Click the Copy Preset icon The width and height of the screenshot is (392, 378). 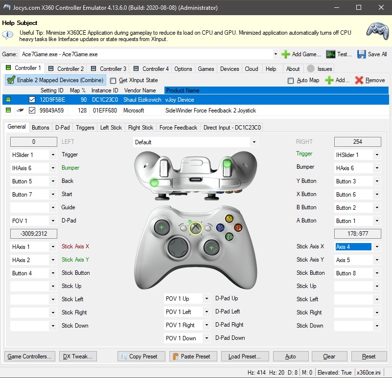(x=124, y=356)
